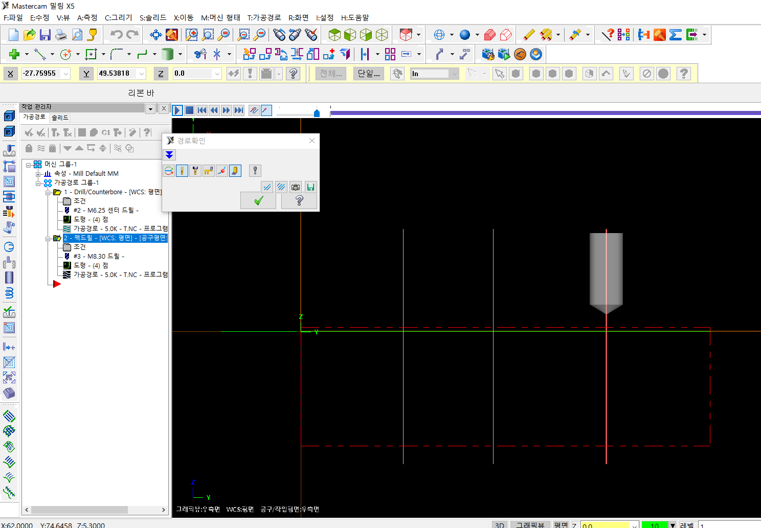This screenshot has height=528, width=761.
Task: Toggle trace mode in playback bar
Action: pyautogui.click(x=254, y=110)
